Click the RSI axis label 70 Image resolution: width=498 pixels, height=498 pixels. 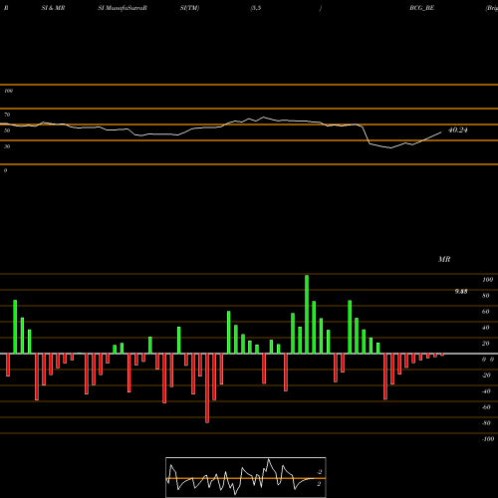point(7,115)
